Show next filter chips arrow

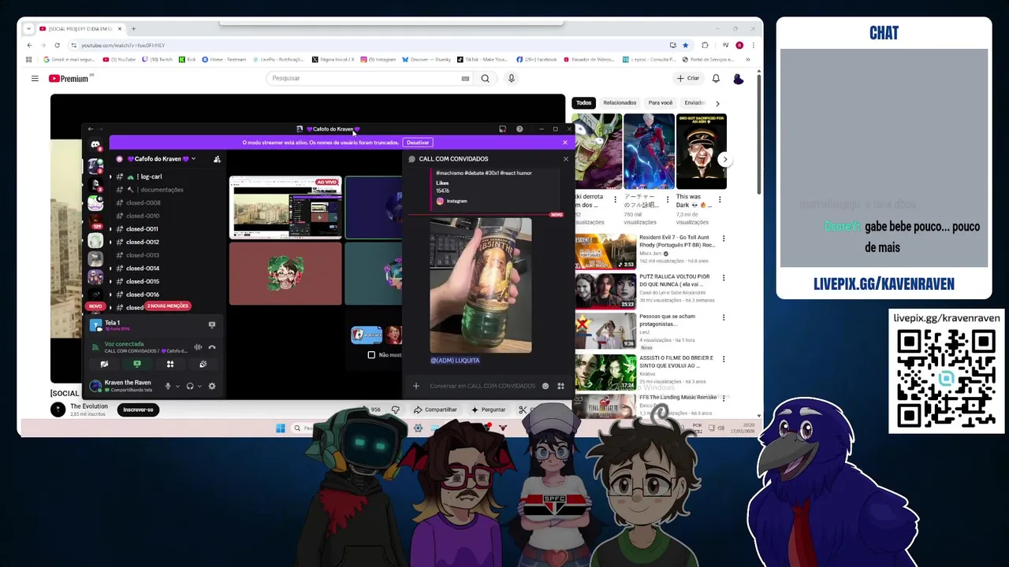pyautogui.click(x=717, y=103)
